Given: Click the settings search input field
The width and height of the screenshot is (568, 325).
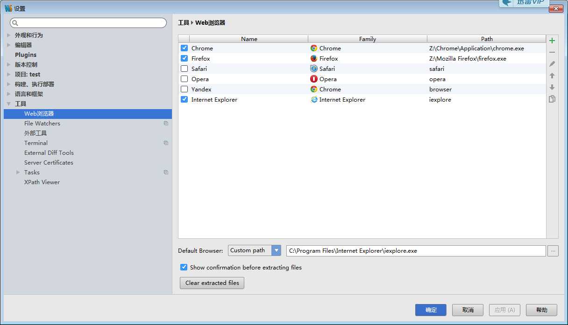Looking at the screenshot, I should (x=88, y=23).
